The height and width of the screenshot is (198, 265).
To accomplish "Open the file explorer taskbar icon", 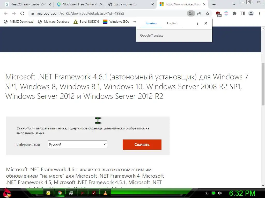I will 48,193.
